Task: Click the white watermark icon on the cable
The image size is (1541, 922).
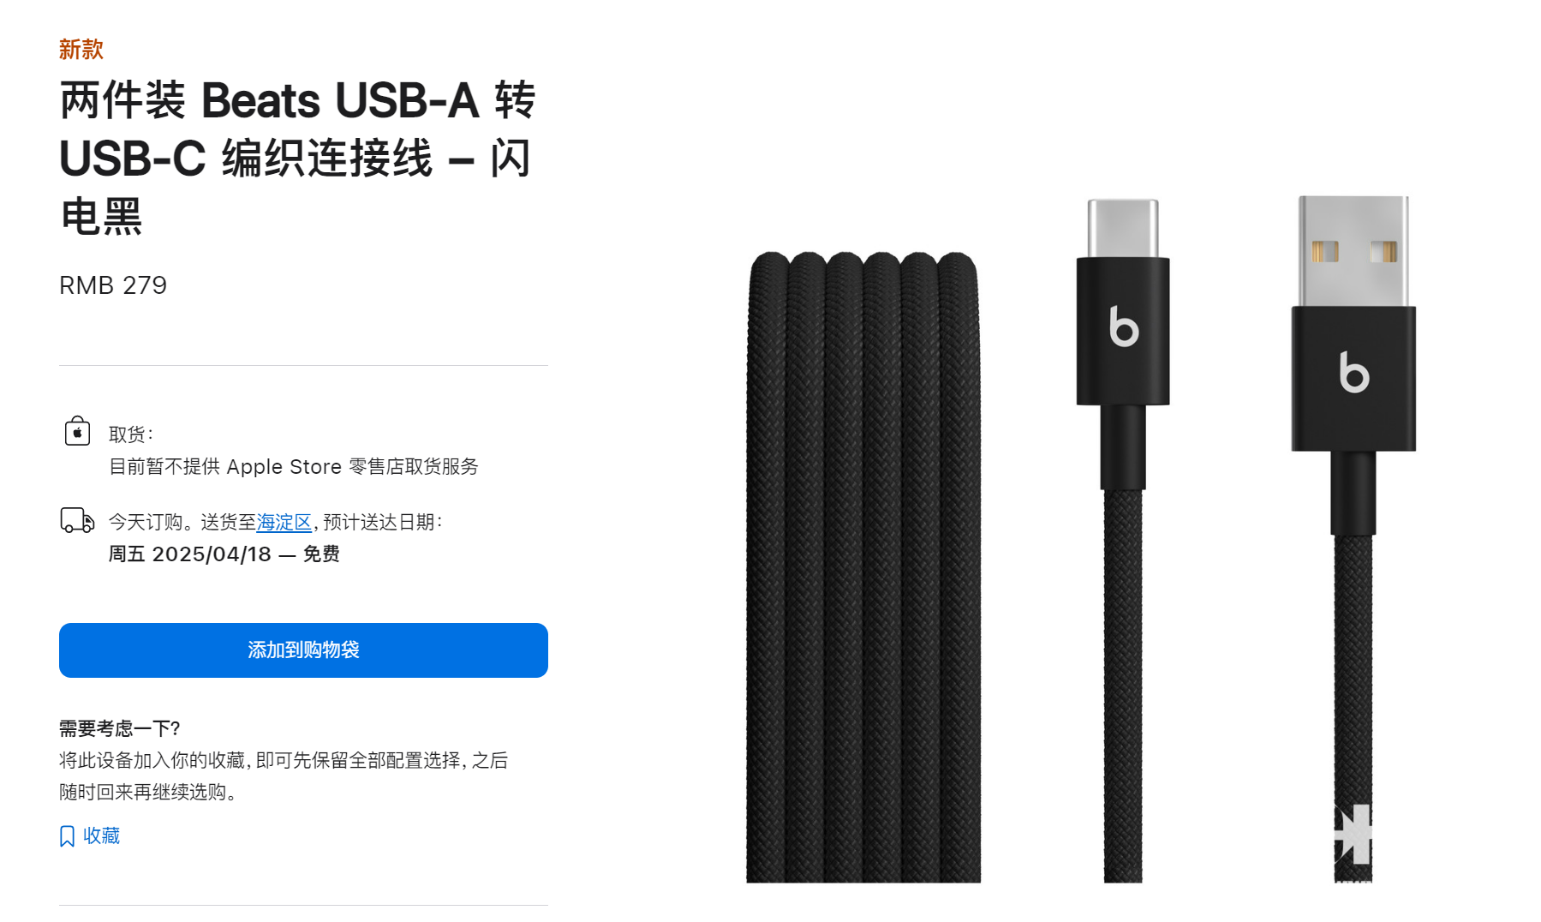Action: [1353, 834]
